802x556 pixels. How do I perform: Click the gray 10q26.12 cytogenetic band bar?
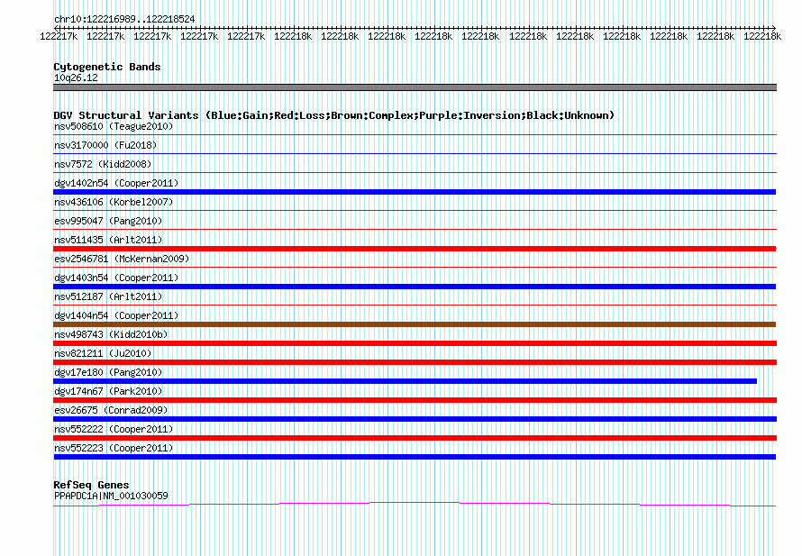(415, 87)
